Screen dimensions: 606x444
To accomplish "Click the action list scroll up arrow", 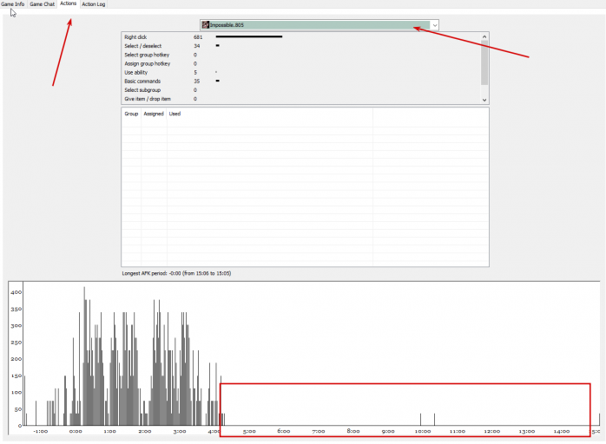I will pos(484,36).
